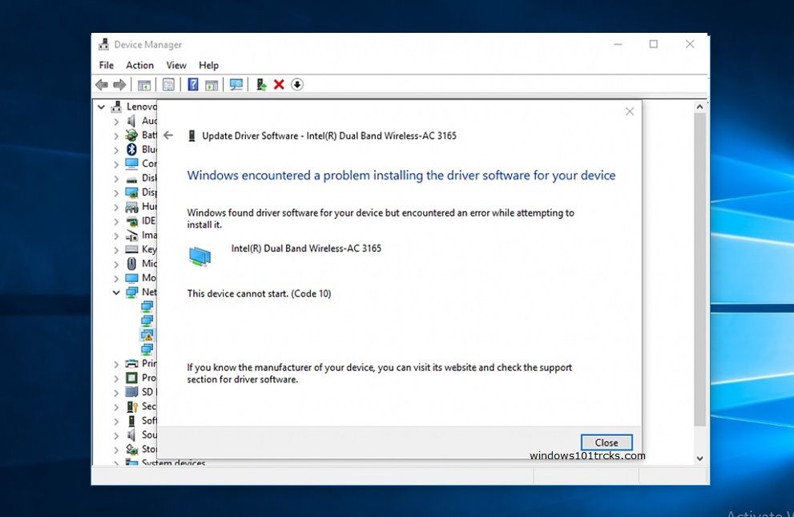
Task: Go back using the dialog's back arrow
Action: tap(168, 135)
